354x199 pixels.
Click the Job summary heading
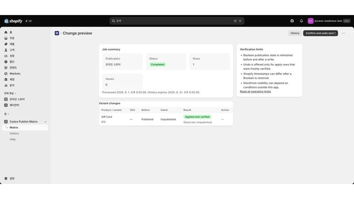[x=111, y=50]
